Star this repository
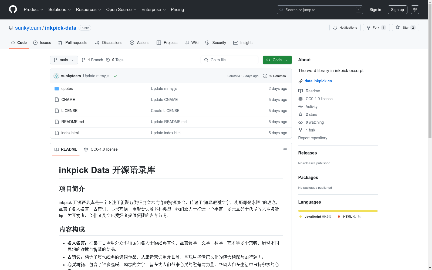Image resolution: width=432 pixels, height=270 pixels. point(406,28)
